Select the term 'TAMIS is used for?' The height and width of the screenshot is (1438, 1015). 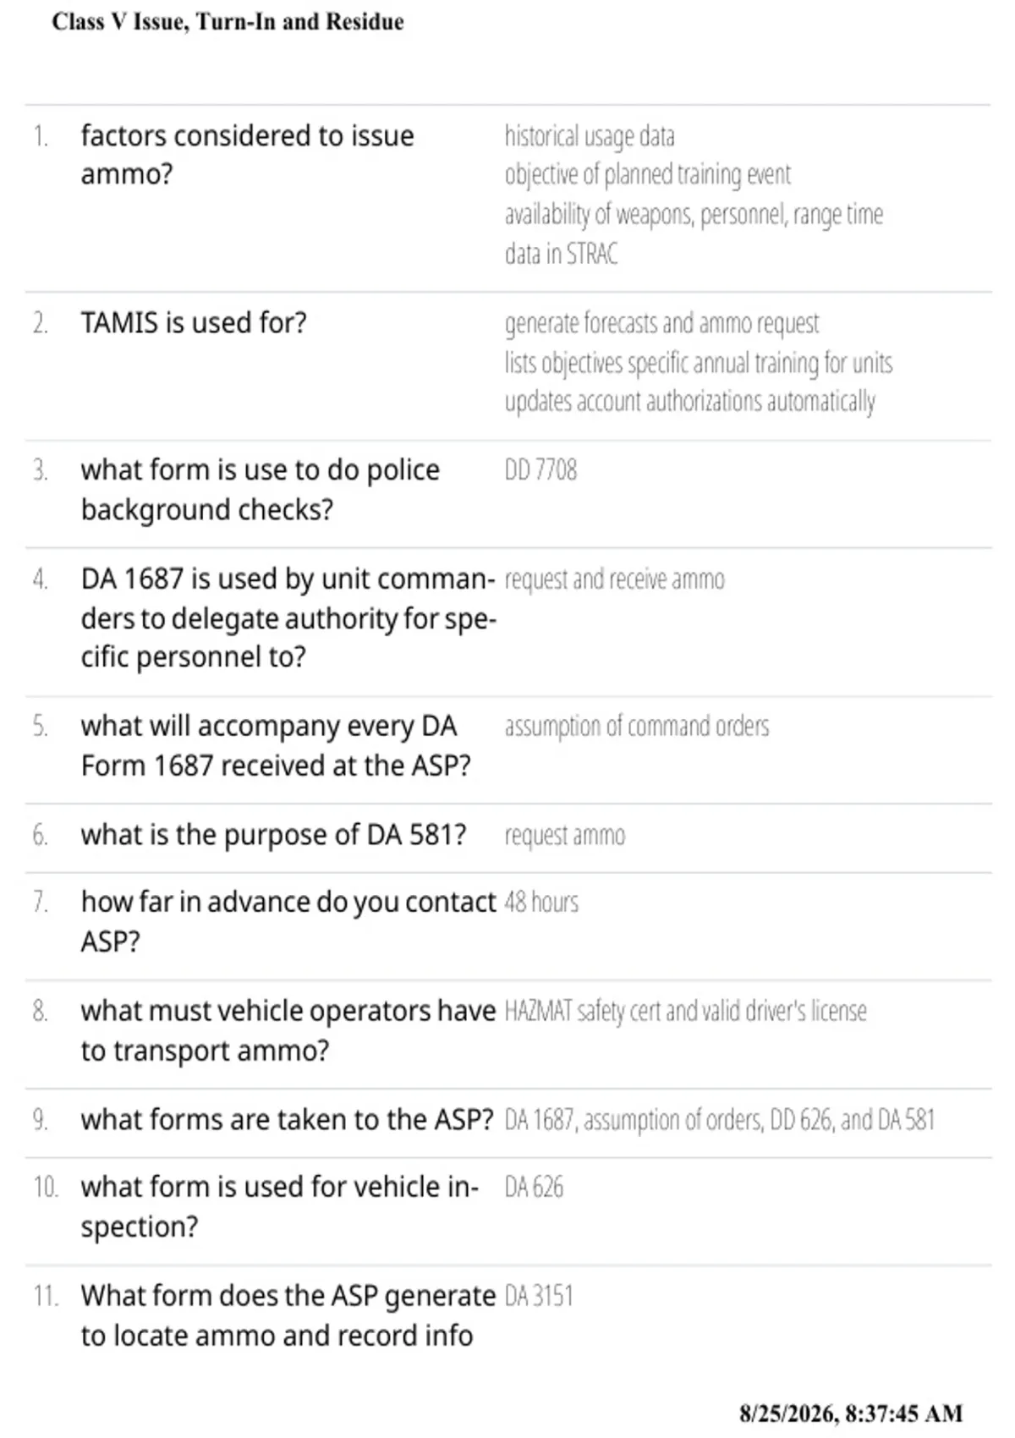tap(194, 323)
